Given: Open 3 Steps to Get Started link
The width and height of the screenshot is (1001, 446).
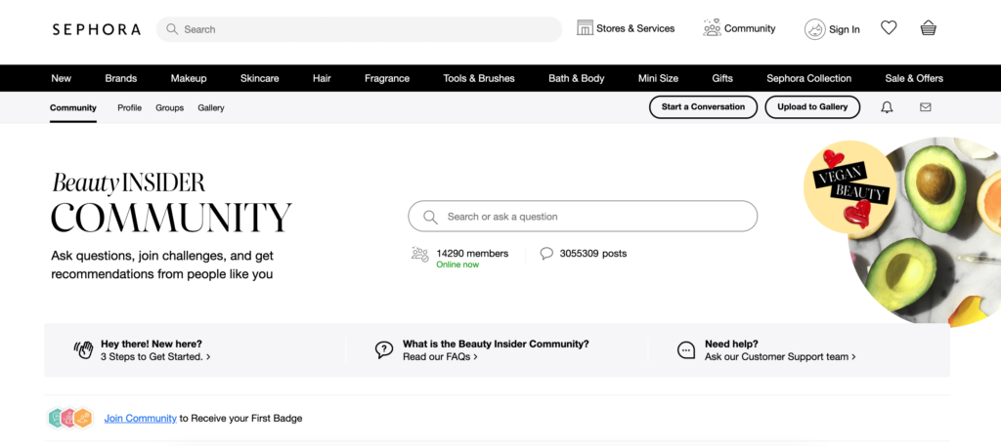Looking at the screenshot, I should pyautogui.click(x=155, y=357).
